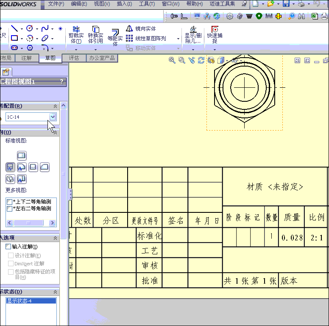Click Linear Sketch Pattern (线性草图阵列)

click(146, 39)
